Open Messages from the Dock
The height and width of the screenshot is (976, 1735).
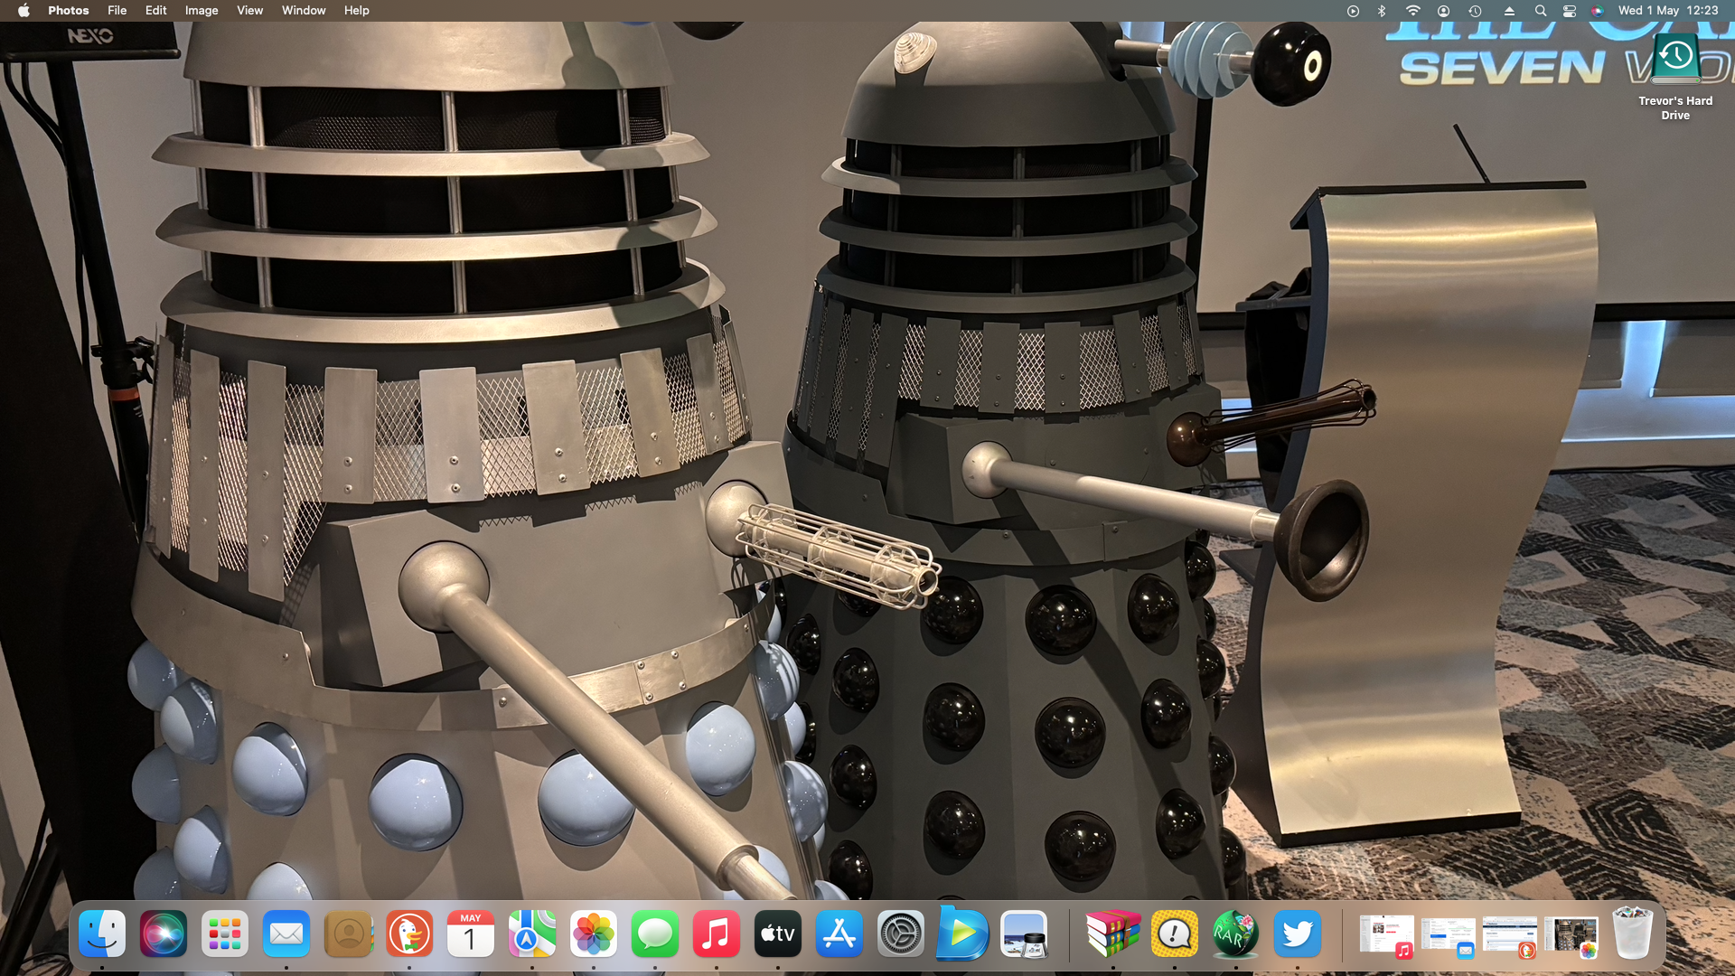655,934
